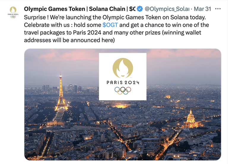Click the white Paris 2024 logo card in the image
This screenshot has height=164, width=229.
[x=123, y=76]
